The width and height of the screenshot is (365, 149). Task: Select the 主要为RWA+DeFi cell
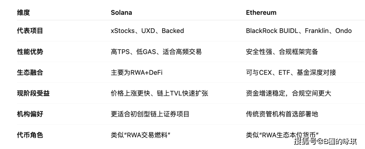pos(137,72)
